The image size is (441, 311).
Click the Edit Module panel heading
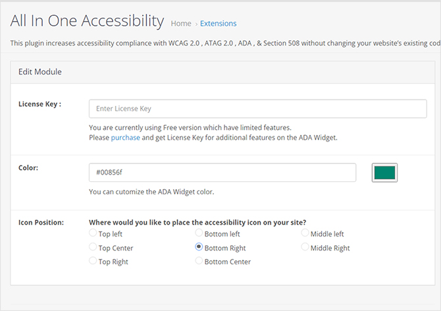pyautogui.click(x=40, y=72)
